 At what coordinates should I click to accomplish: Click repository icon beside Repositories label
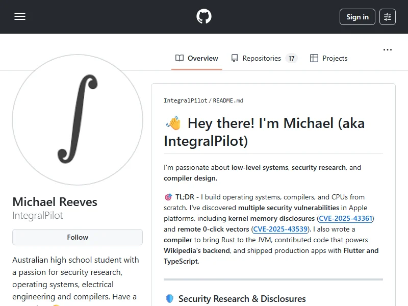click(x=235, y=58)
